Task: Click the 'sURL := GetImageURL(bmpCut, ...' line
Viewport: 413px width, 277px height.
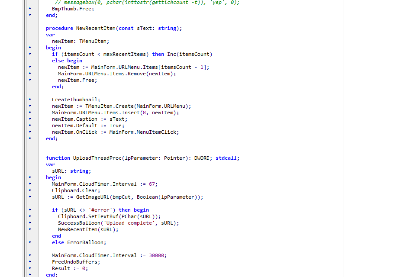Action: [127, 197]
